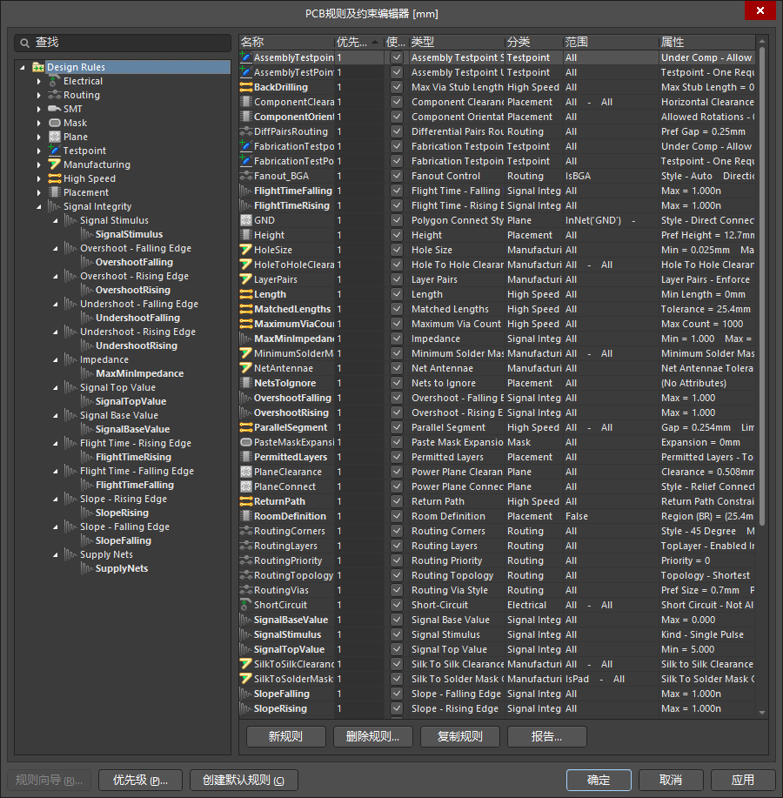The height and width of the screenshot is (798, 783).
Task: Click the PasteMaskExpansion mask rule icon
Action: (x=246, y=442)
